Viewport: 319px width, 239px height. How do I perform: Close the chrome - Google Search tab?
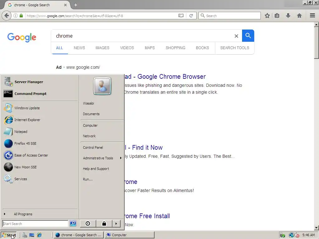(x=65, y=5)
